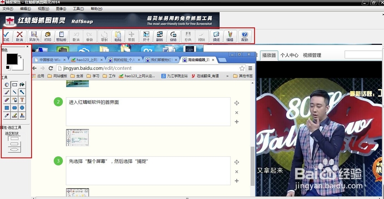Viewport: 384px width, 199px height.
Task: Click the white background color swatch
Action: [x=21, y=66]
